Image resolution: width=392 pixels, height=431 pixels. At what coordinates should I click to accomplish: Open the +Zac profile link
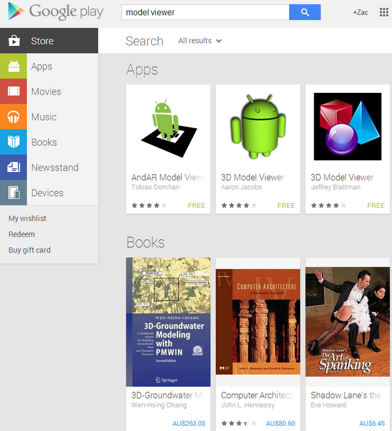click(361, 12)
